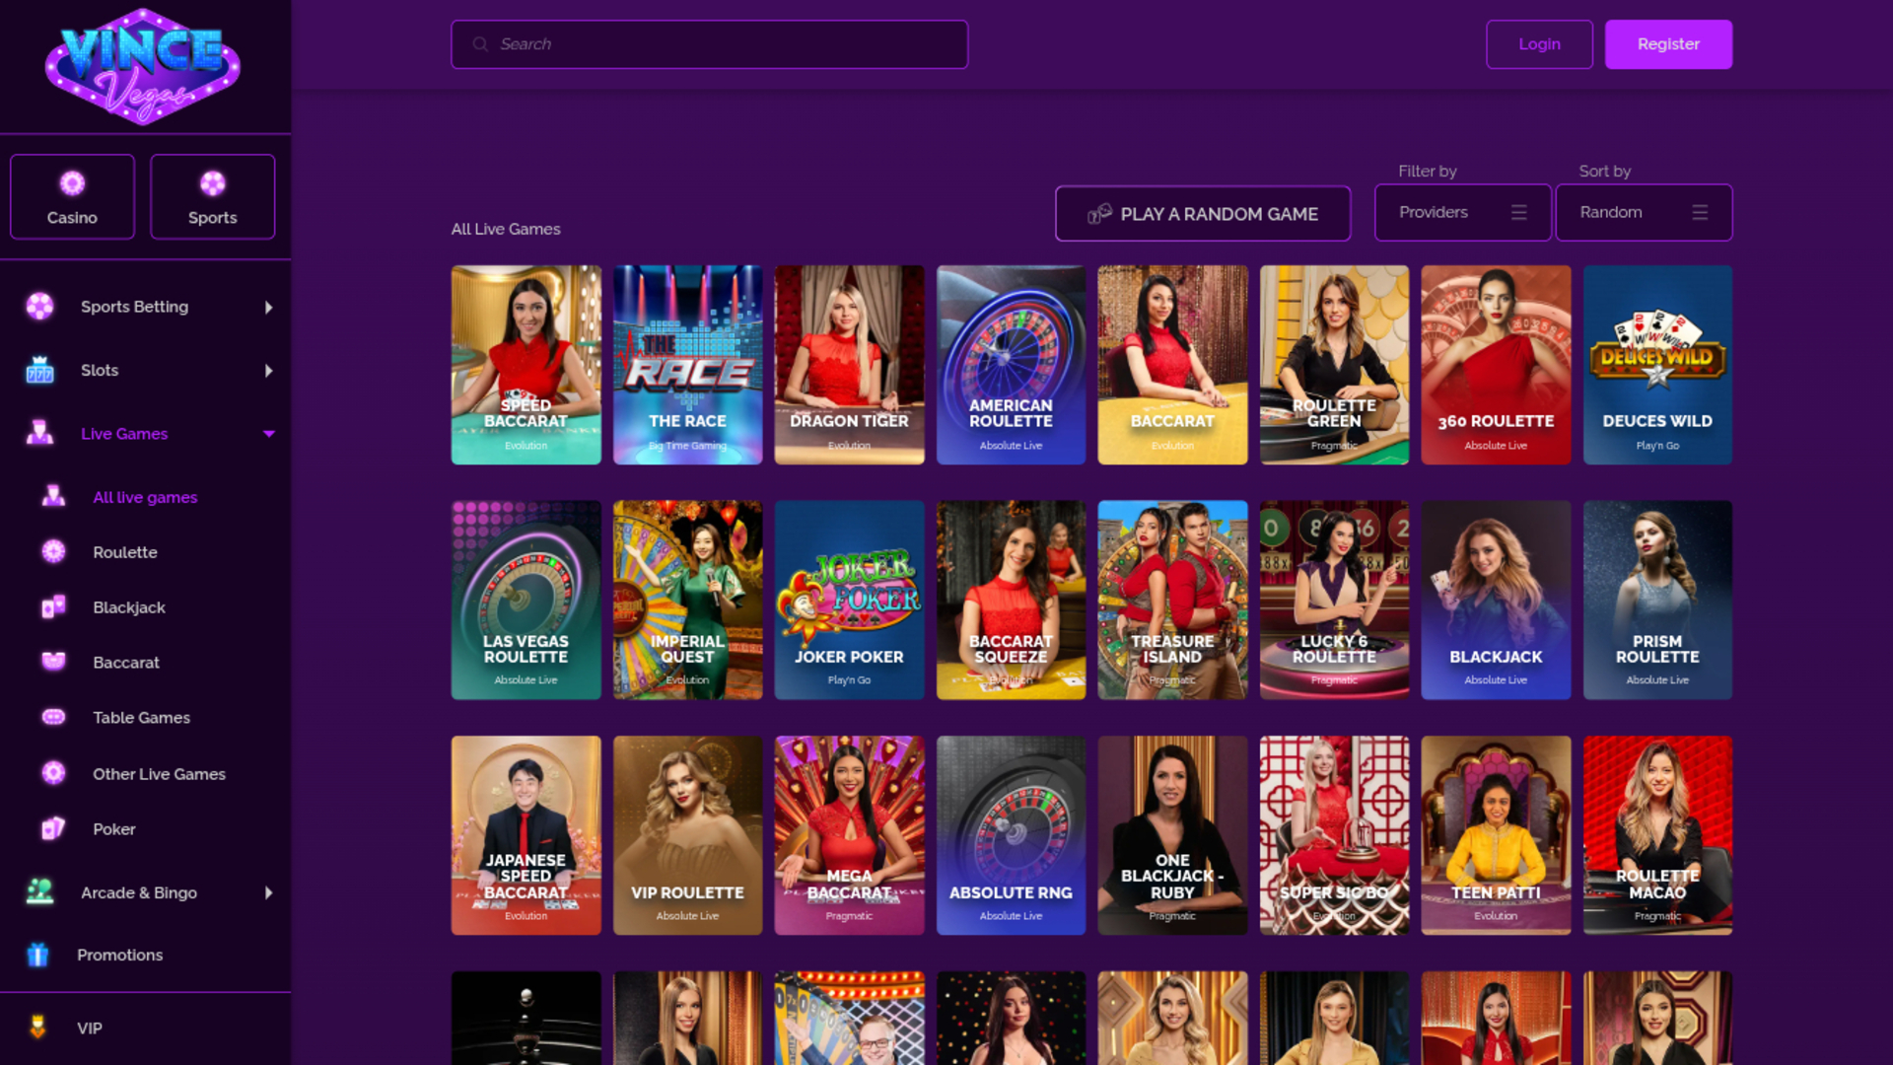Select the Promotions gift icon

pos(37,955)
